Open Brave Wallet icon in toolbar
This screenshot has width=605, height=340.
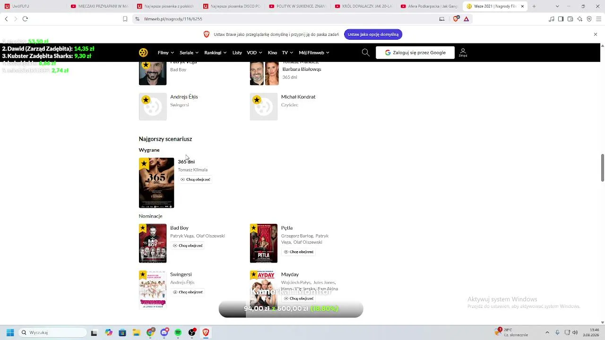(570, 19)
